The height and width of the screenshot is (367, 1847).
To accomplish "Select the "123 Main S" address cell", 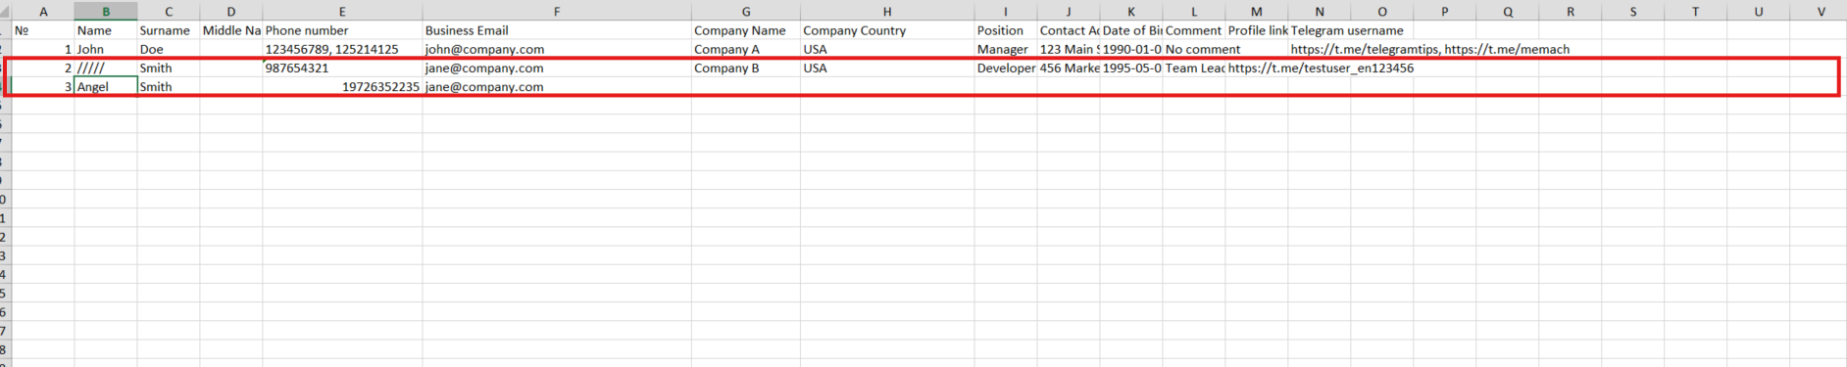I will [1069, 49].
